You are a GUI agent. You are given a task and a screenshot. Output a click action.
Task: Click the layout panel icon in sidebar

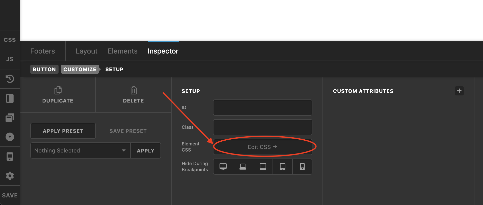(10, 98)
